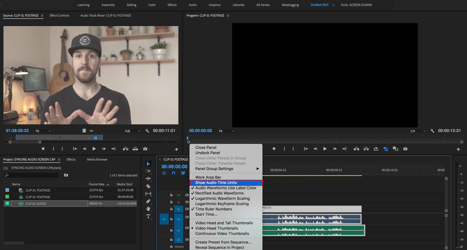Select CLIP 01 AUDIO in project list
This screenshot has height=250, width=467.
(x=36, y=204)
